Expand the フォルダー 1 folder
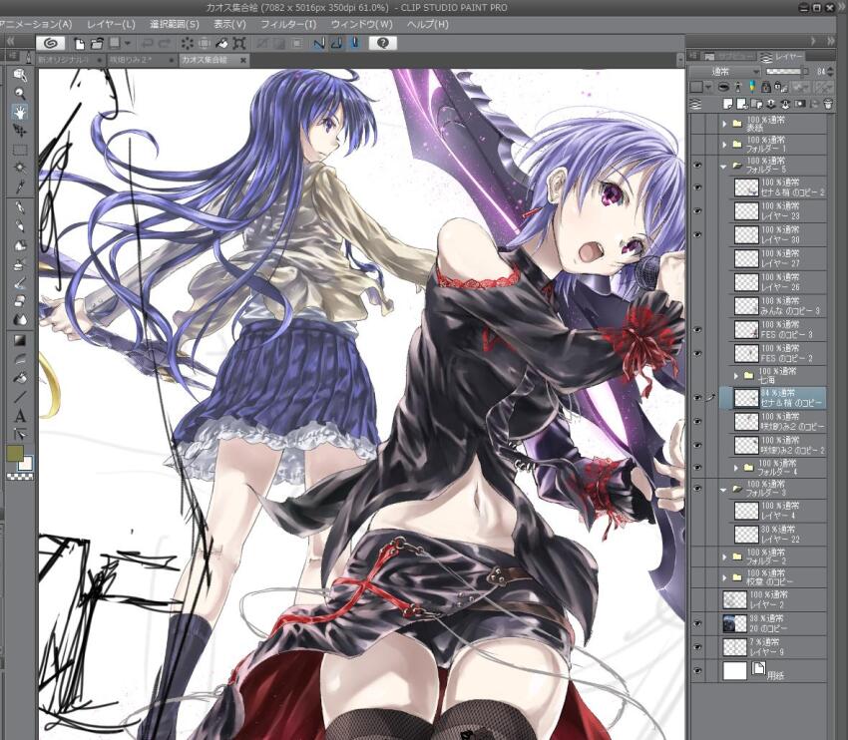848x740 pixels. (724, 145)
